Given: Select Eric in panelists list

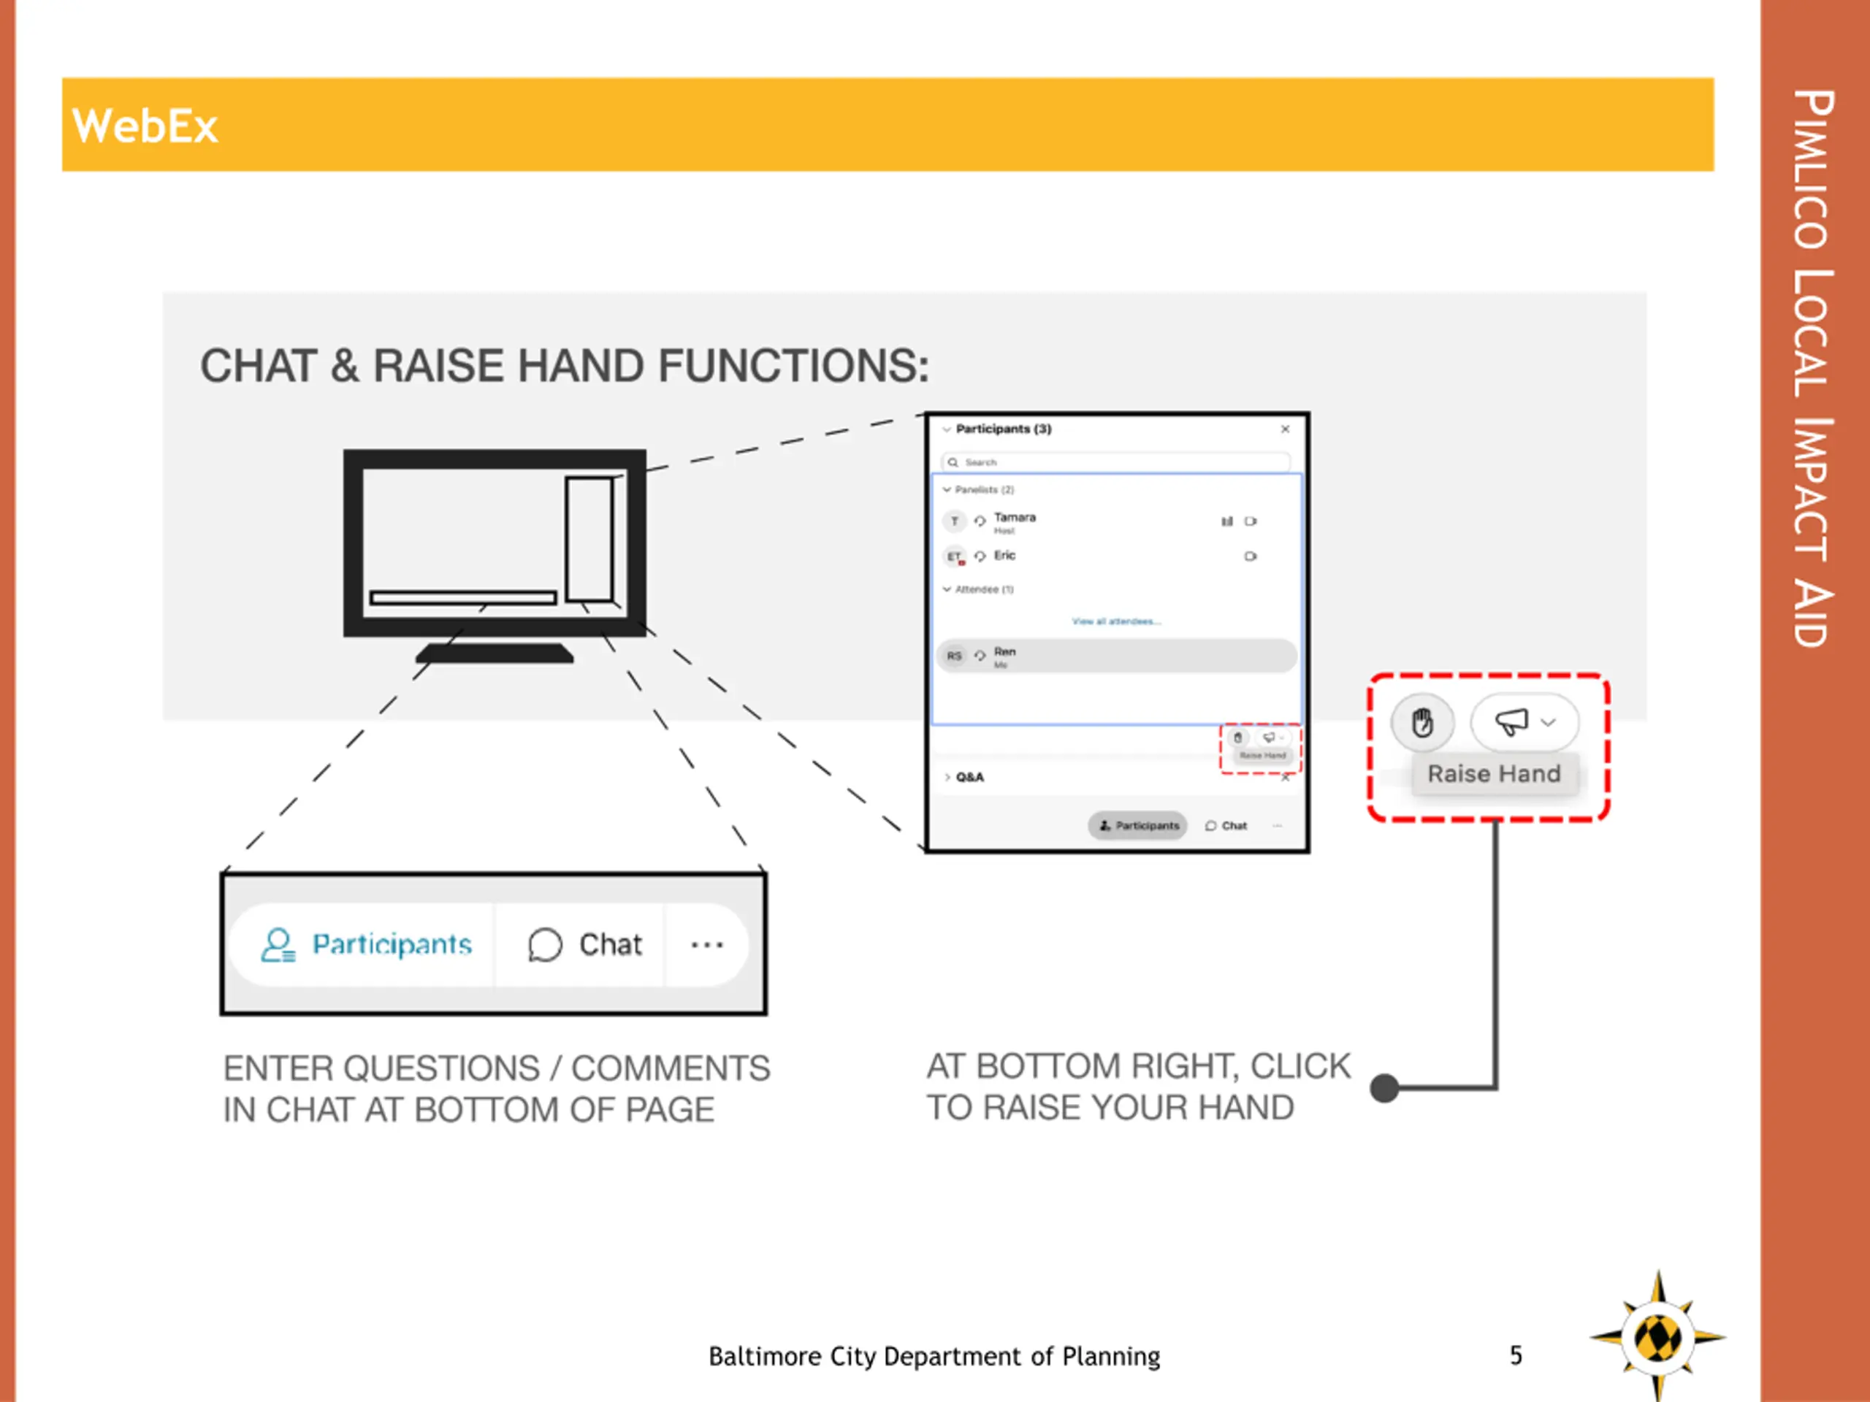Looking at the screenshot, I should (1004, 555).
